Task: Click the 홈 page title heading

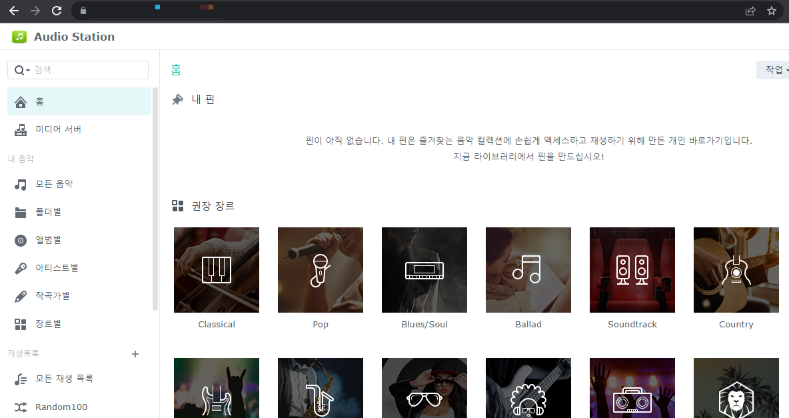Action: (176, 70)
